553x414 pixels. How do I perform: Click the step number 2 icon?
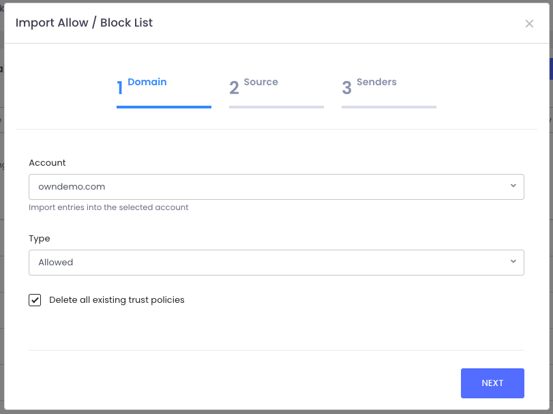tap(234, 88)
